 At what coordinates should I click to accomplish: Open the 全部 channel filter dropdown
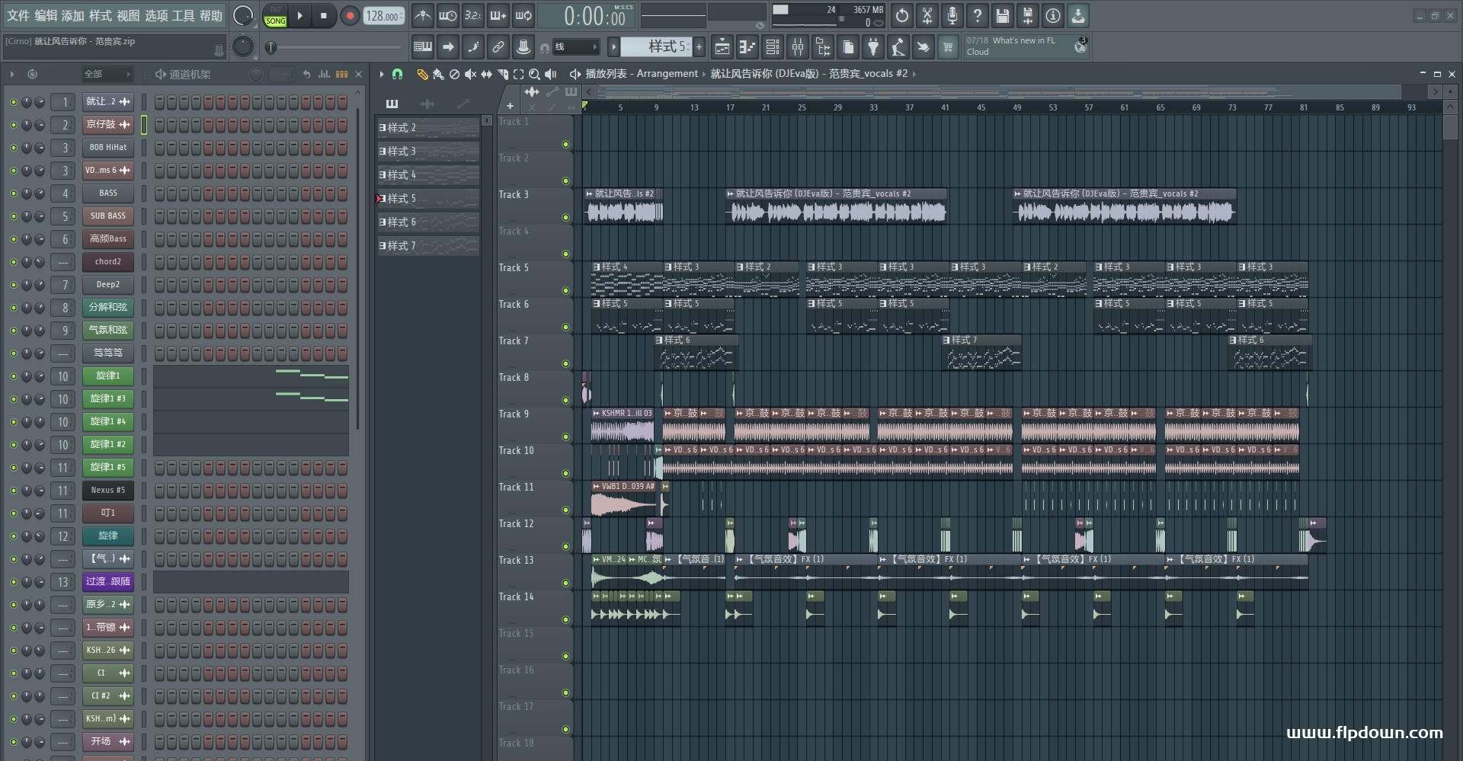tap(107, 74)
